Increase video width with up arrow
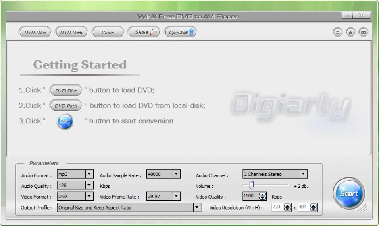 coord(287,205)
